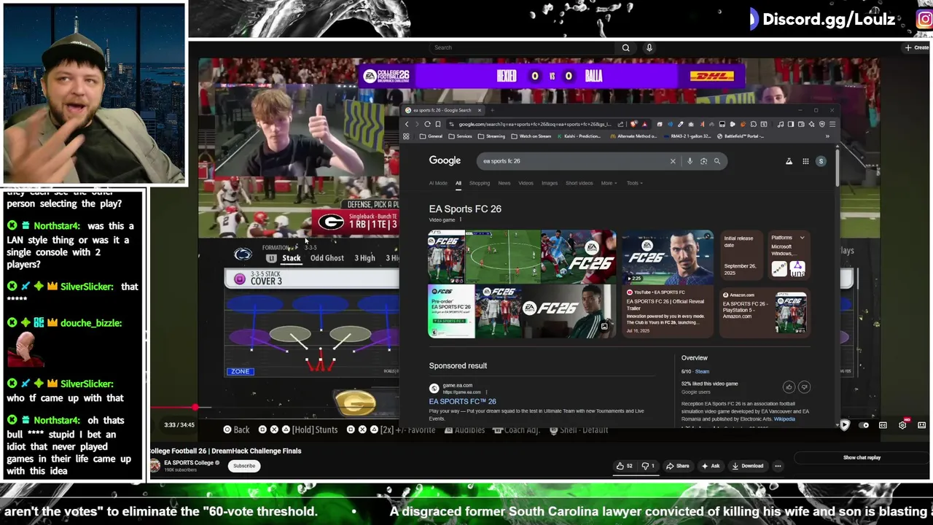This screenshot has width=933, height=525.
Task: Click YouTube top bar search magnifier
Action: (x=625, y=47)
